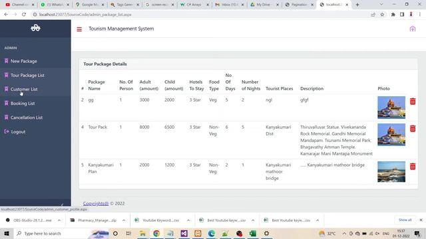This screenshot has width=426, height=239.
Task: Open Chrome three-dot menu
Action: coord(420,15)
